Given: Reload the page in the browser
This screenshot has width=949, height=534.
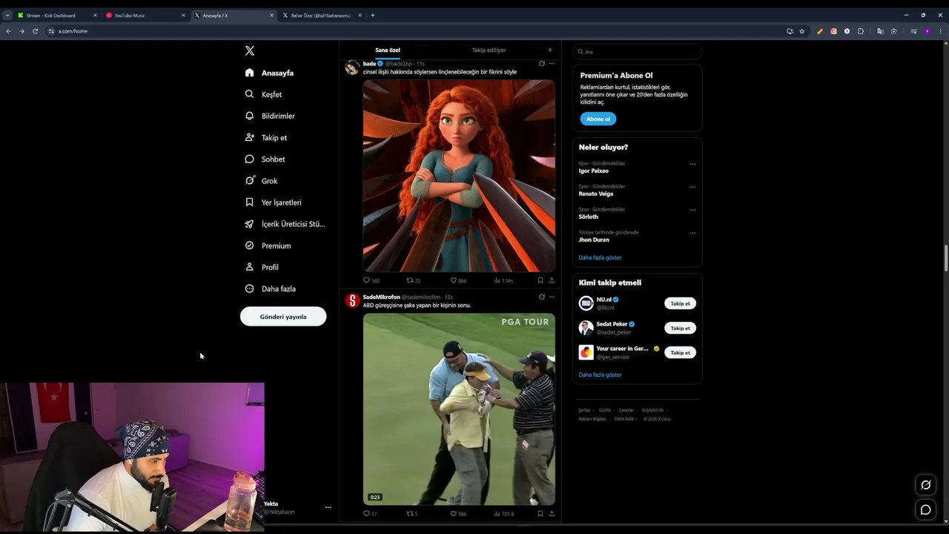Looking at the screenshot, I should tap(35, 31).
